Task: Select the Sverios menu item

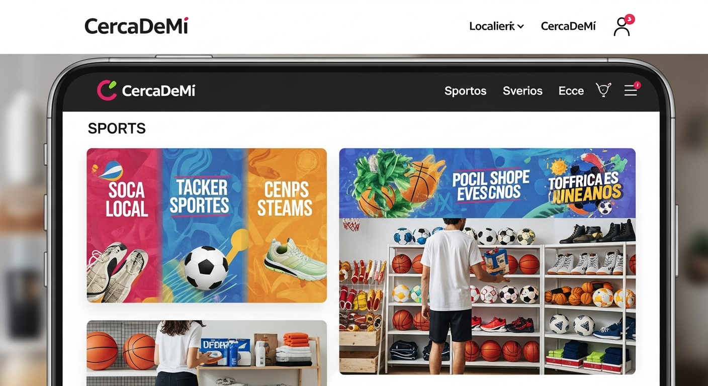Action: (522, 91)
